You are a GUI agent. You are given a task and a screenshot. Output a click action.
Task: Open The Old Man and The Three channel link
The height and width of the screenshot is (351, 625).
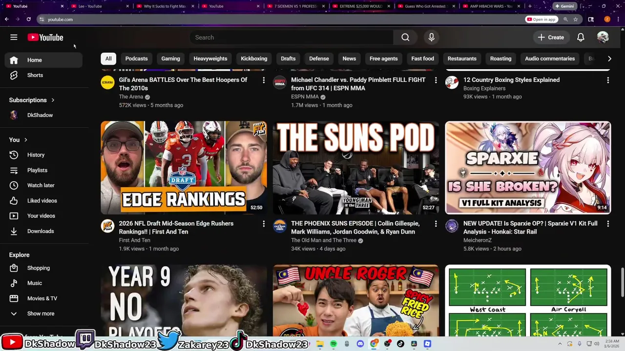coord(324,240)
